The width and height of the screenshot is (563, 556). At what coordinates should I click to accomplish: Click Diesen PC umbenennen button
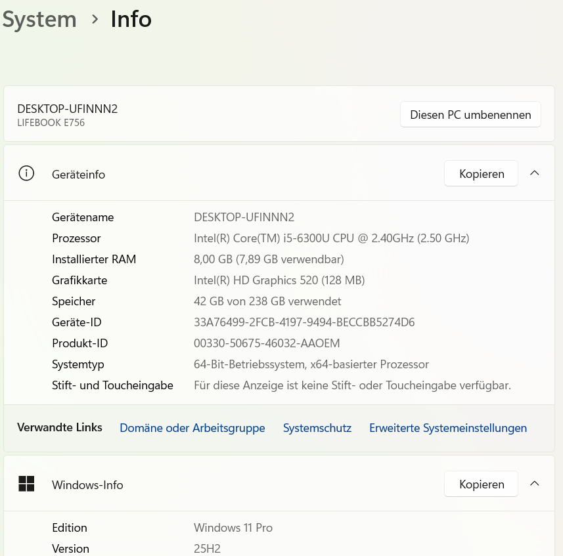(470, 114)
